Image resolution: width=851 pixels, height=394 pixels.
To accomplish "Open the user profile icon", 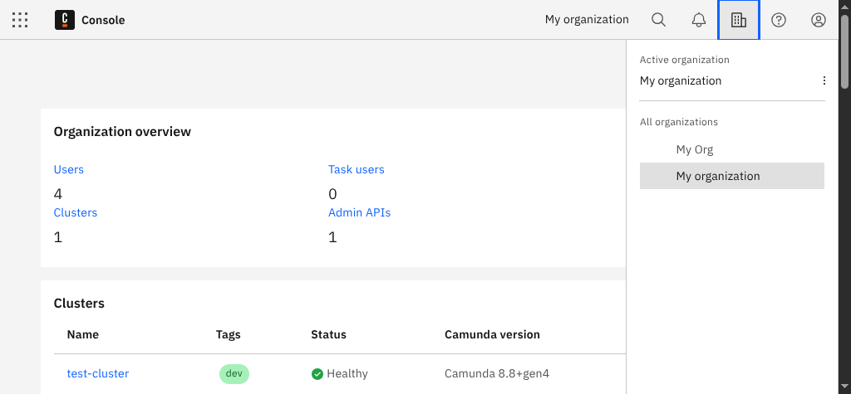I will click(819, 20).
